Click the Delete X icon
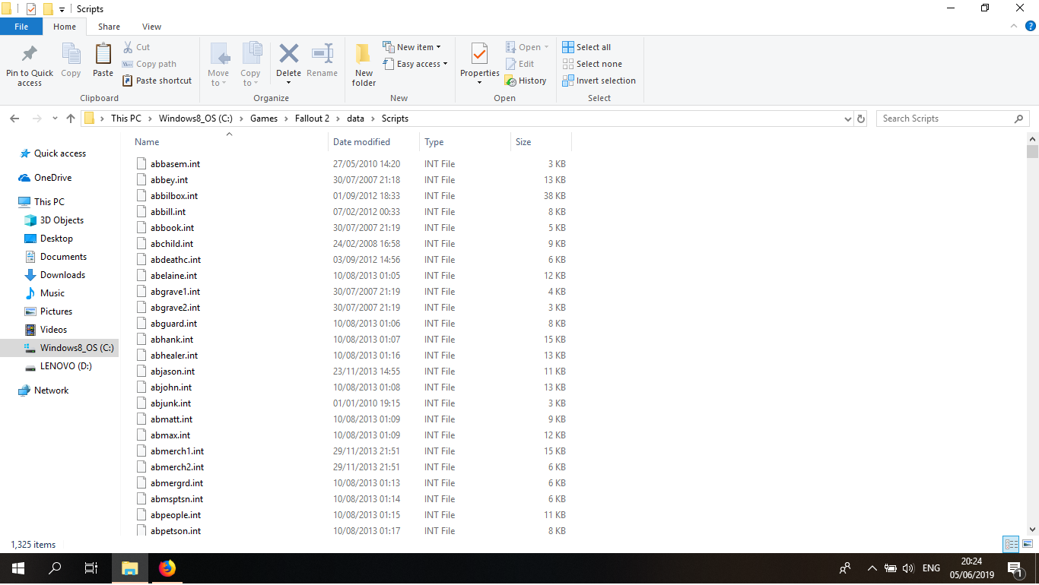Viewport: 1039px width, 585px height. 288,54
